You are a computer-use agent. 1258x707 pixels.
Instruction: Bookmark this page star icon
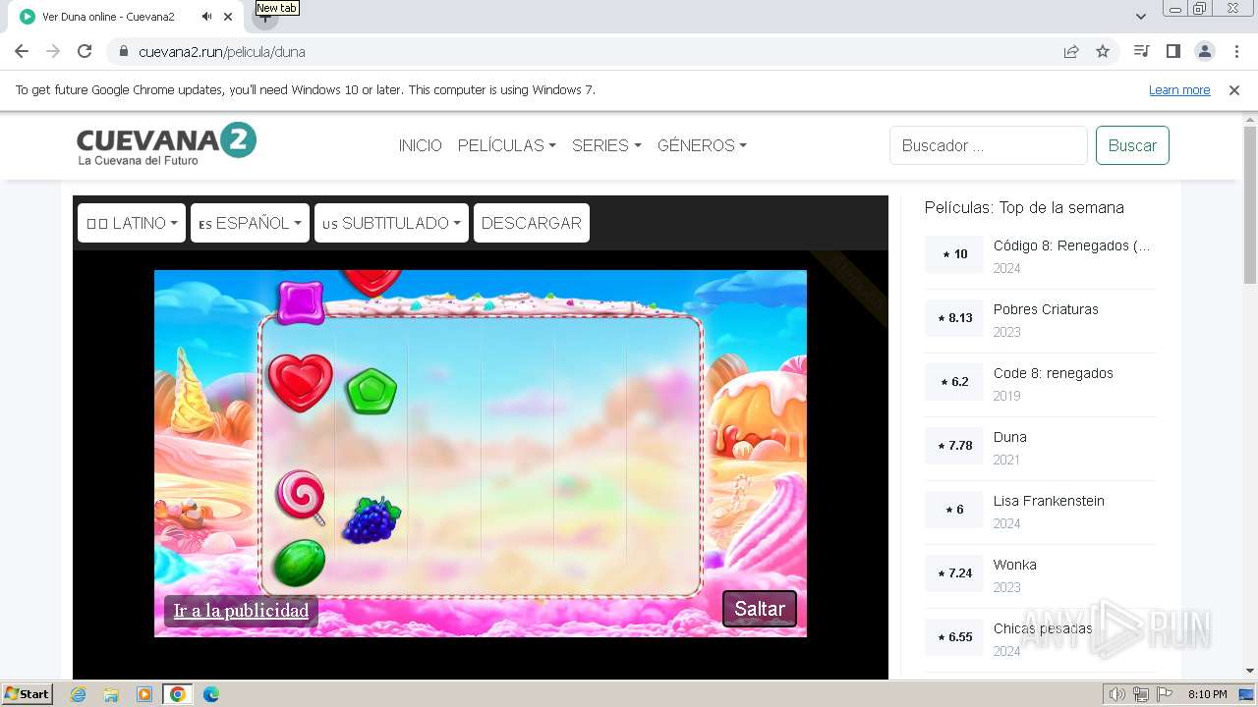coord(1103,51)
